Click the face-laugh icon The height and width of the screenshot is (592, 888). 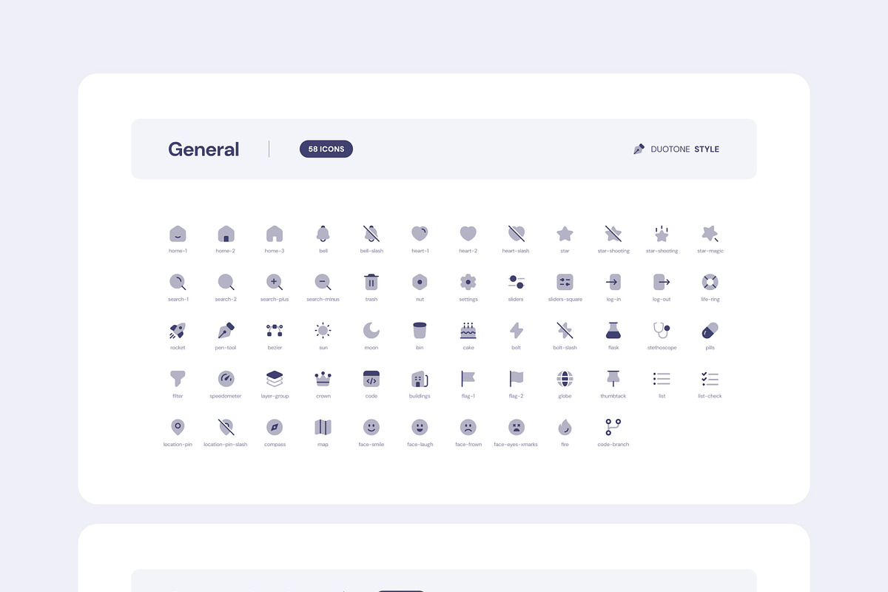coord(420,427)
